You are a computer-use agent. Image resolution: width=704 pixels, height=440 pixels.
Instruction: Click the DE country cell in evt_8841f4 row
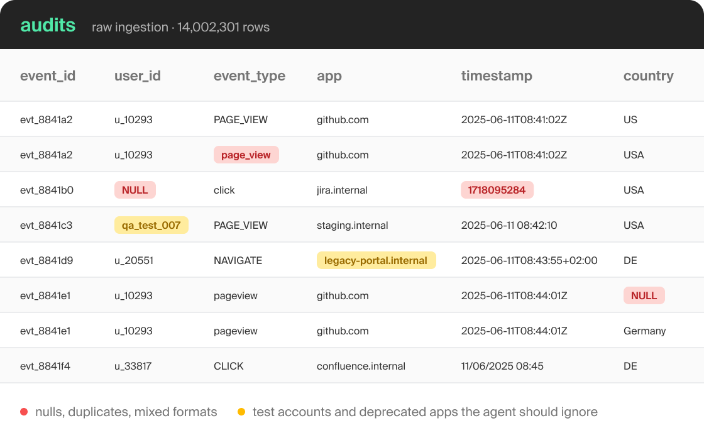coord(630,366)
